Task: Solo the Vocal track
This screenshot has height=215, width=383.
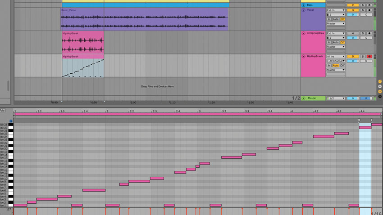Action: pos(363,10)
